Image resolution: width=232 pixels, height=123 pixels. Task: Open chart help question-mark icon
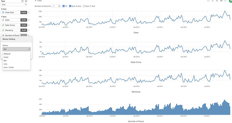click(x=23, y=1)
